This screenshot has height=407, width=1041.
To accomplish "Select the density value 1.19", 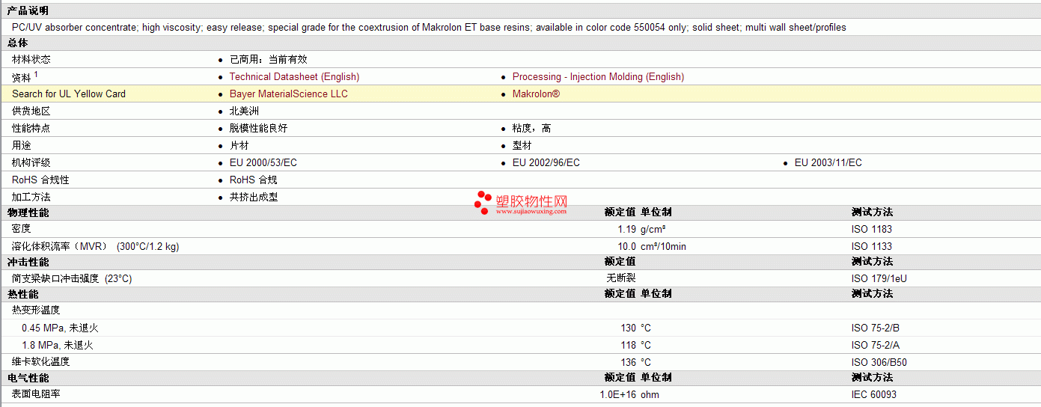I will tap(626, 229).
